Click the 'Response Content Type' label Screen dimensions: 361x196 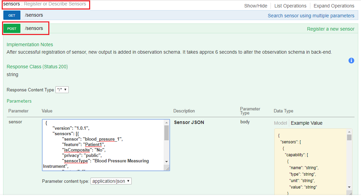[x=30, y=90]
